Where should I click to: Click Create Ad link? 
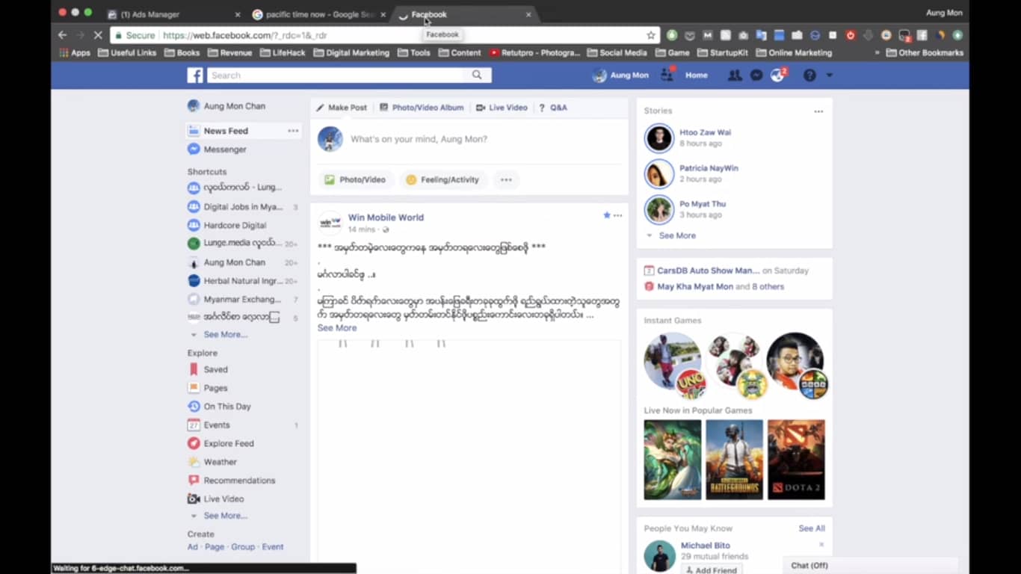tap(192, 547)
